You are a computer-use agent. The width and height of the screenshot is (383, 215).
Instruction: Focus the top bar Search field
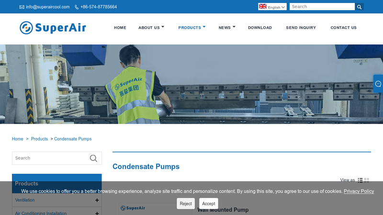(x=322, y=7)
